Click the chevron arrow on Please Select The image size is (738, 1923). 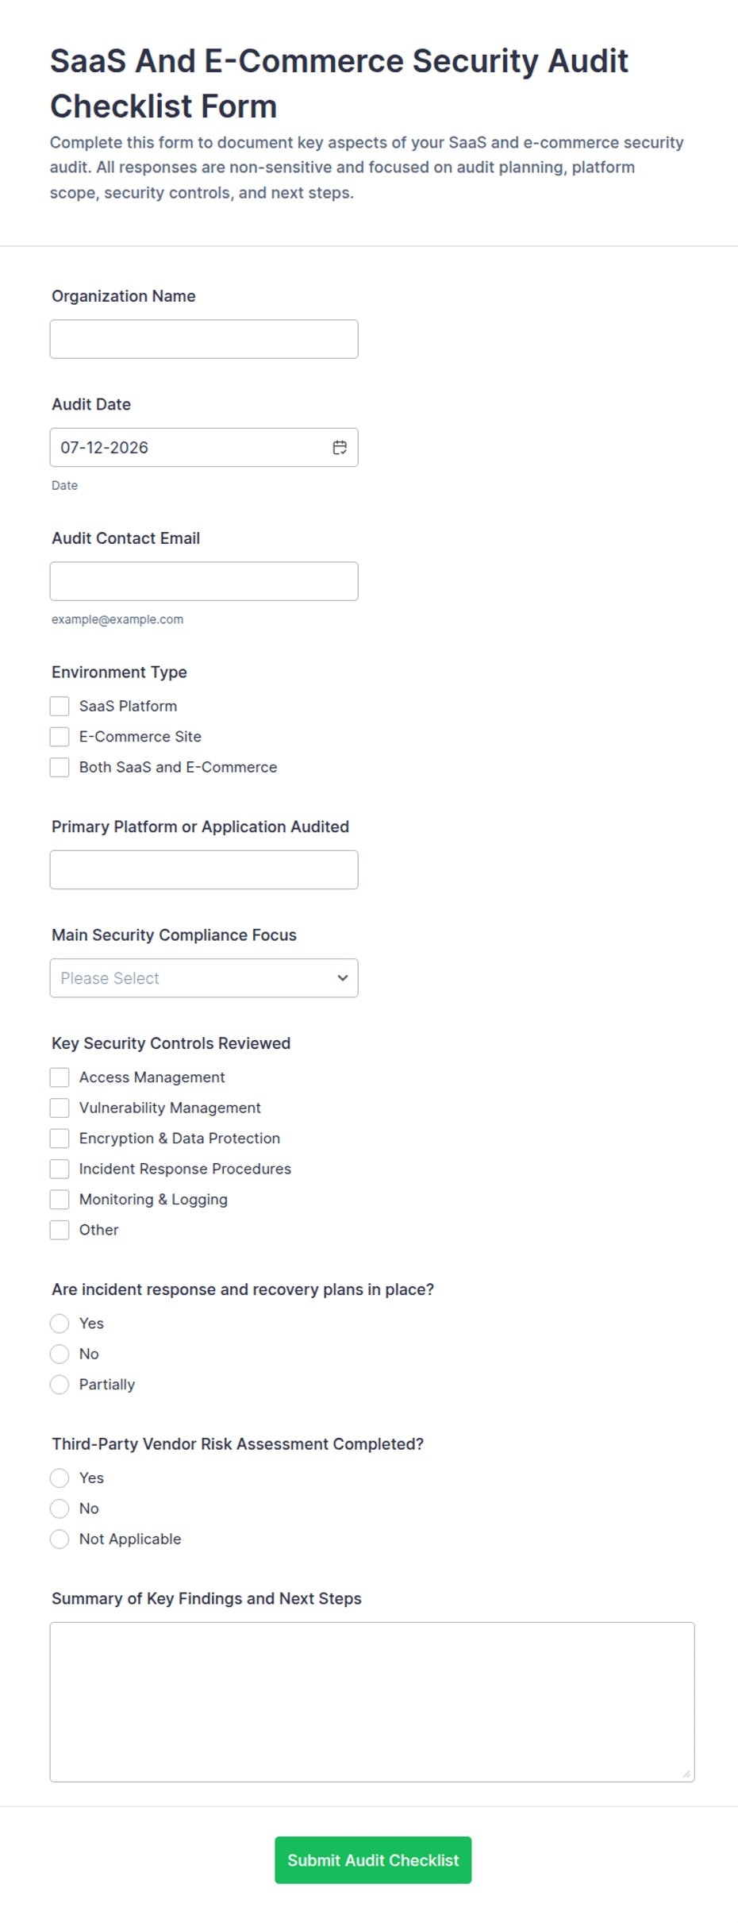(343, 978)
